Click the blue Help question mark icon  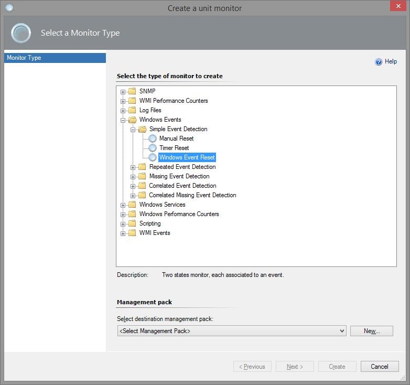[x=379, y=62]
